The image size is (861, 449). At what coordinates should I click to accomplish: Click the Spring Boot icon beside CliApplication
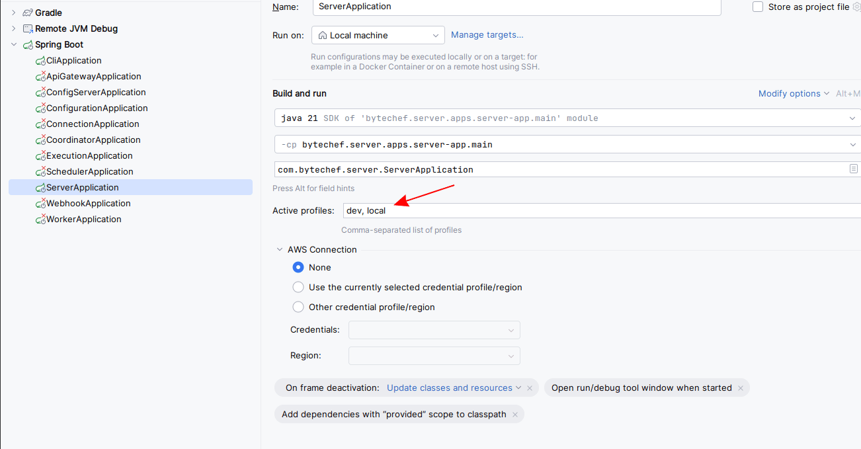point(40,60)
